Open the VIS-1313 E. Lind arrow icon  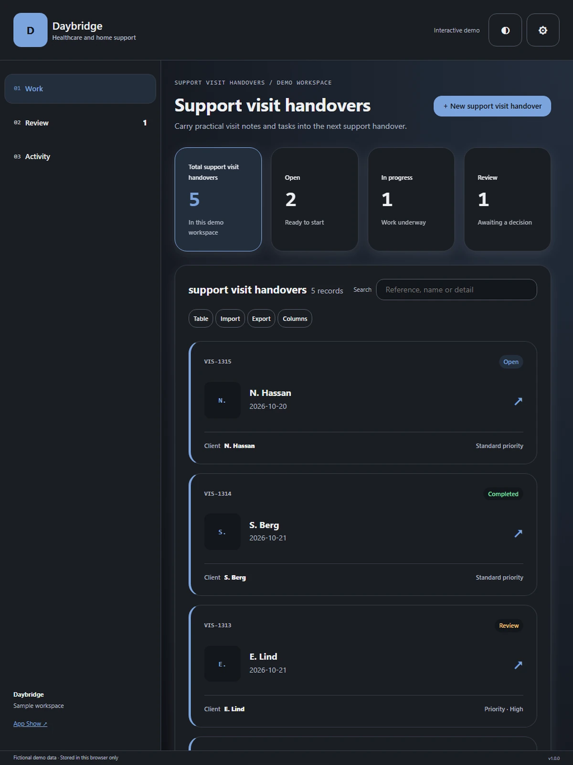[x=518, y=664]
